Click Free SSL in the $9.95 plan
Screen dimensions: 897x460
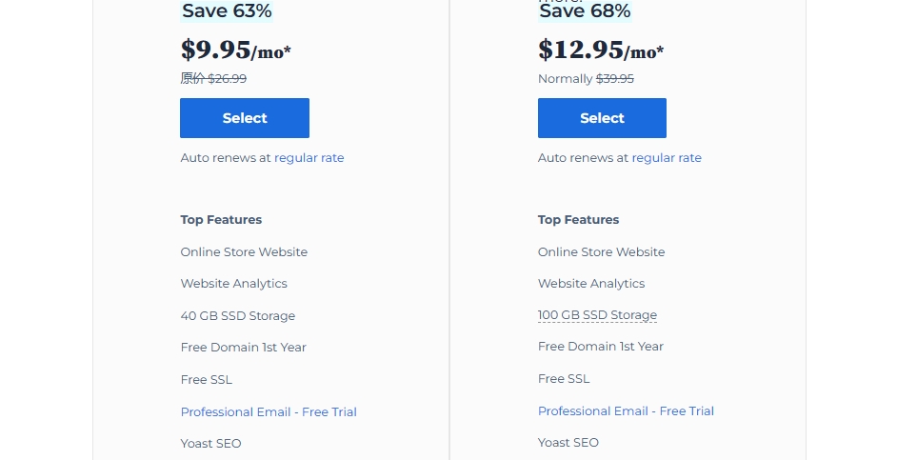point(207,380)
